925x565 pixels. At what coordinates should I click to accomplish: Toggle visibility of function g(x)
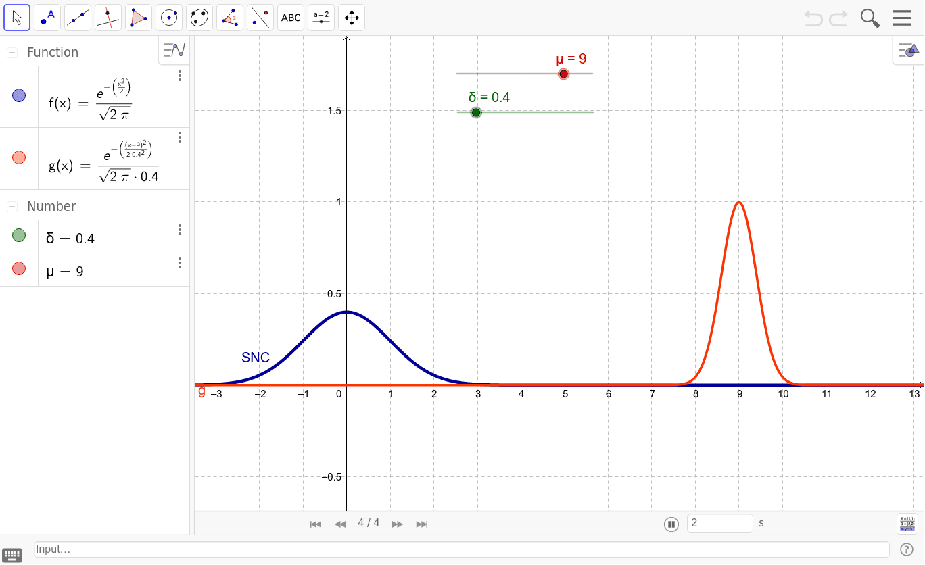click(x=19, y=157)
